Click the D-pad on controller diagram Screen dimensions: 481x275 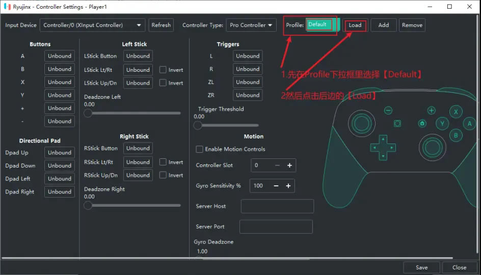(x=383, y=148)
